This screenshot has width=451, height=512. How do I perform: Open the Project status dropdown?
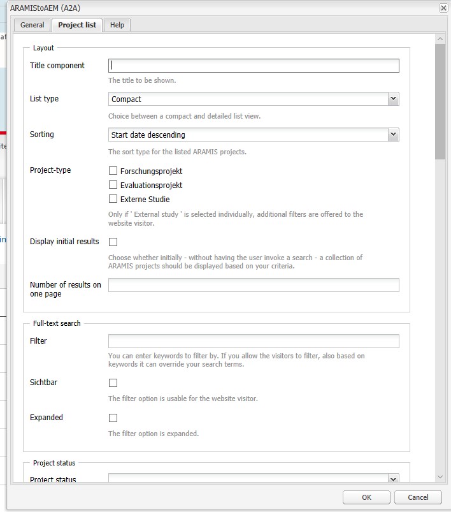point(393,479)
